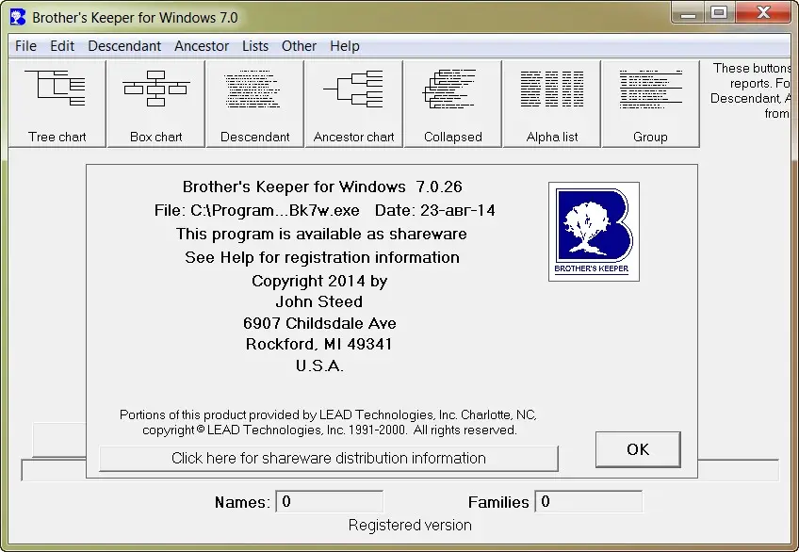
Task: Open the Descendant report button
Action: pos(254,104)
